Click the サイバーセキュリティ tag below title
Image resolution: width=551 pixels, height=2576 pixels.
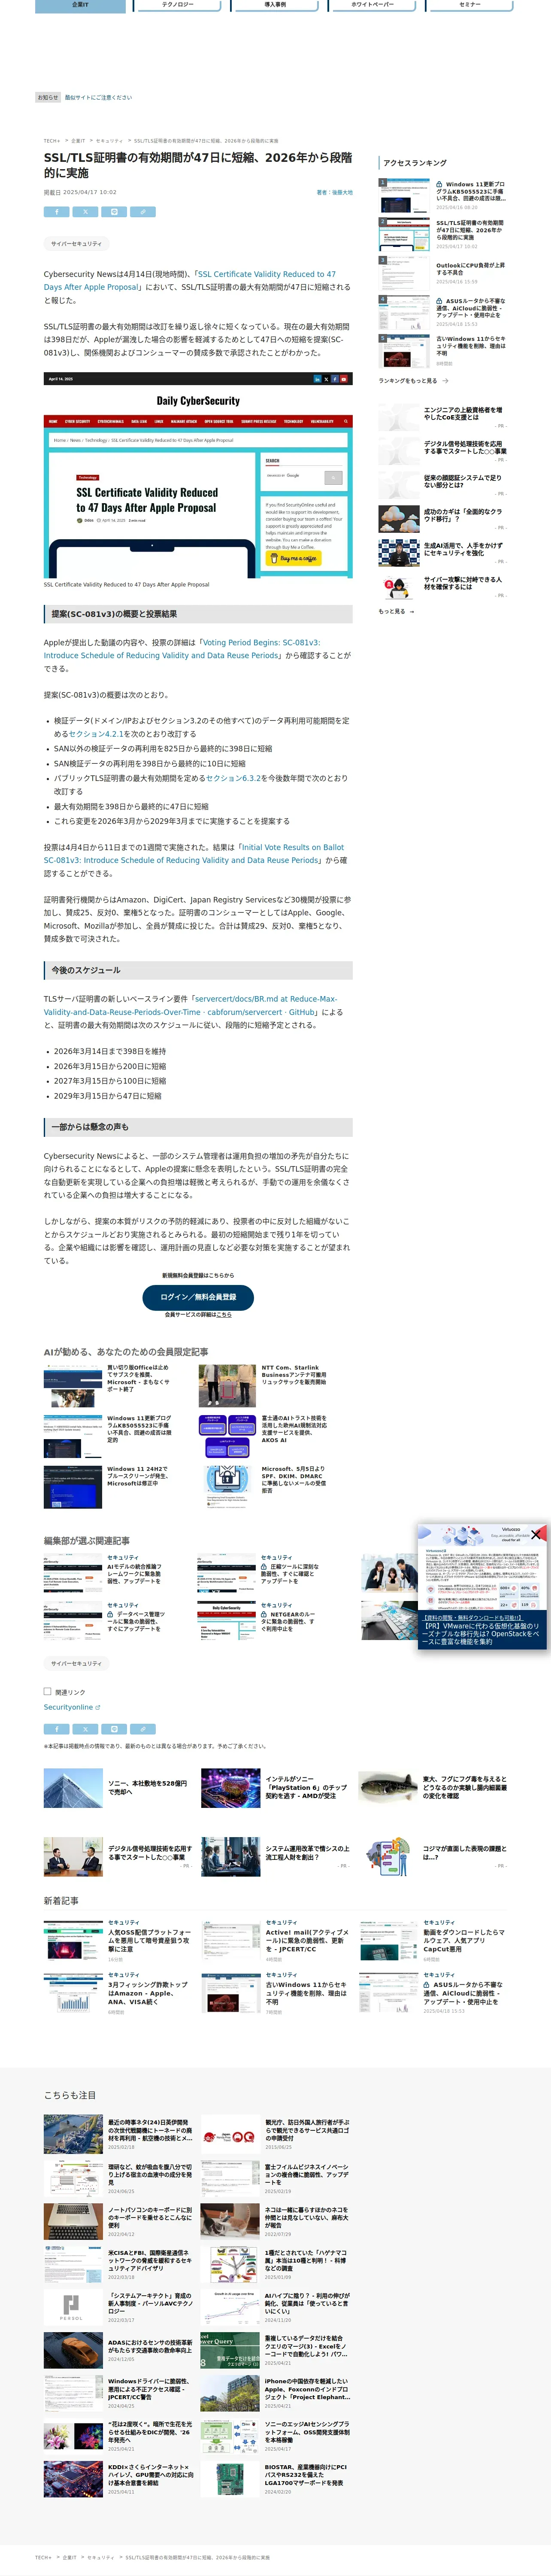point(76,244)
